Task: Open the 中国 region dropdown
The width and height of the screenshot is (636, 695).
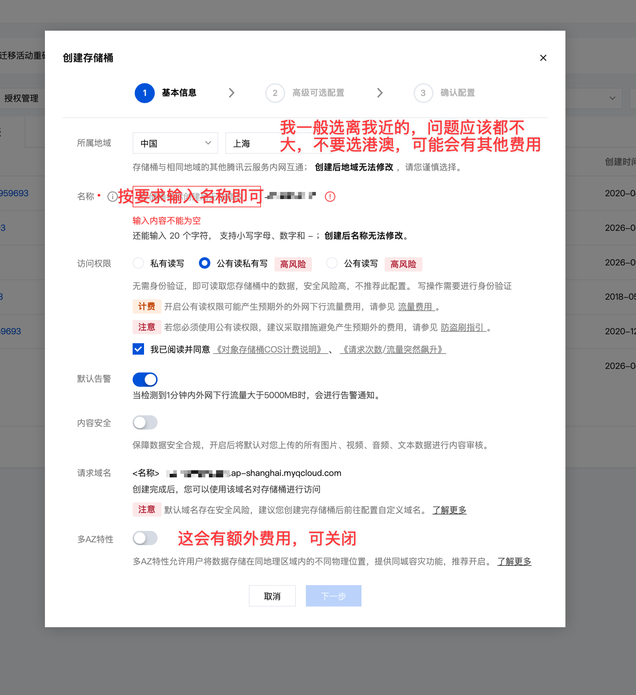Action: [x=175, y=143]
